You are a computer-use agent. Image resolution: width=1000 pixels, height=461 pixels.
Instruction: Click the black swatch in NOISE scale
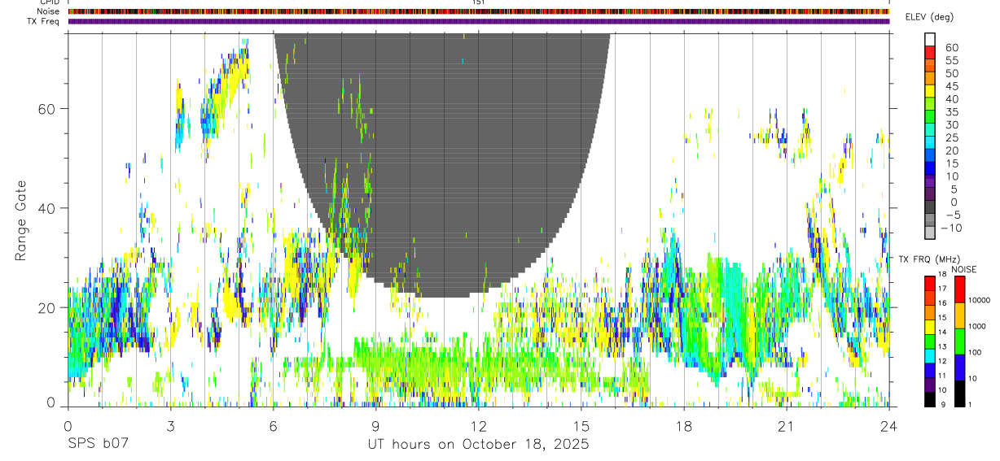[x=959, y=394]
